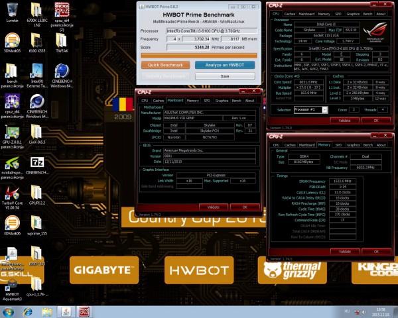Click the Save button in HWBOT Prime
Screen dimensions: 398x318
point(225,76)
